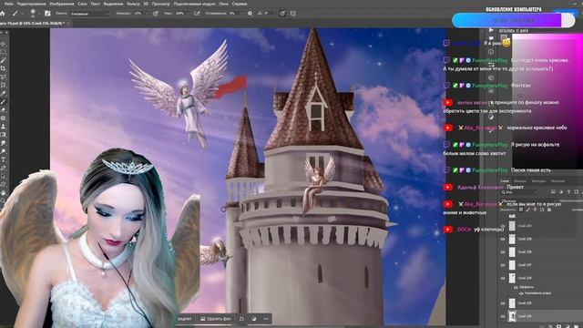
Task: Open the layer filter type dropdown
Action: point(518,192)
